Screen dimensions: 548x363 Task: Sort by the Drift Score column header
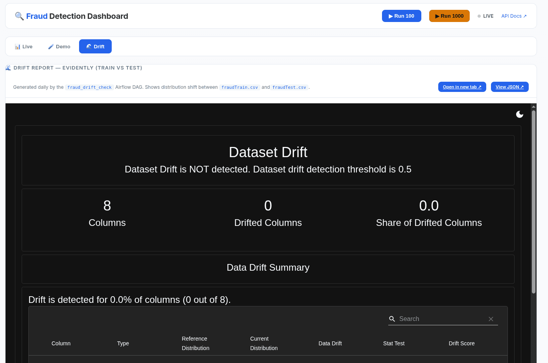(x=461, y=343)
